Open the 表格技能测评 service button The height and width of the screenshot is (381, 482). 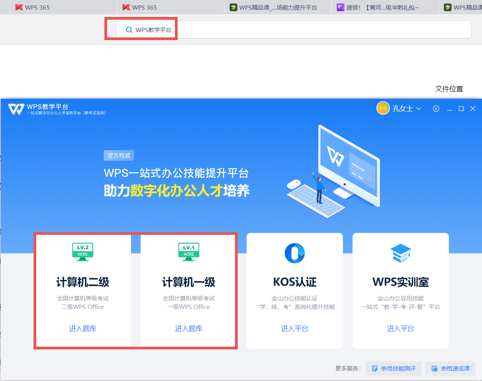tap(393, 369)
